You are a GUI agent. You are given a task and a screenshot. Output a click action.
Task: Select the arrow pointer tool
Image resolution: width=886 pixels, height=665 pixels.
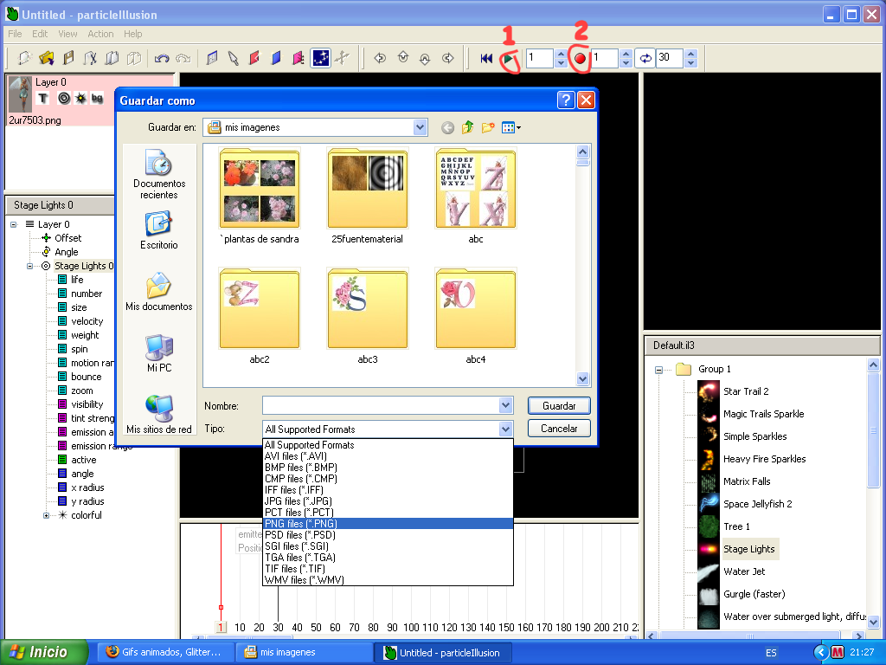click(x=233, y=58)
